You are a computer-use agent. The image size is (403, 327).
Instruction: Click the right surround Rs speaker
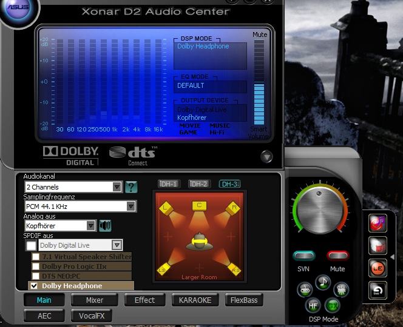click(235, 269)
